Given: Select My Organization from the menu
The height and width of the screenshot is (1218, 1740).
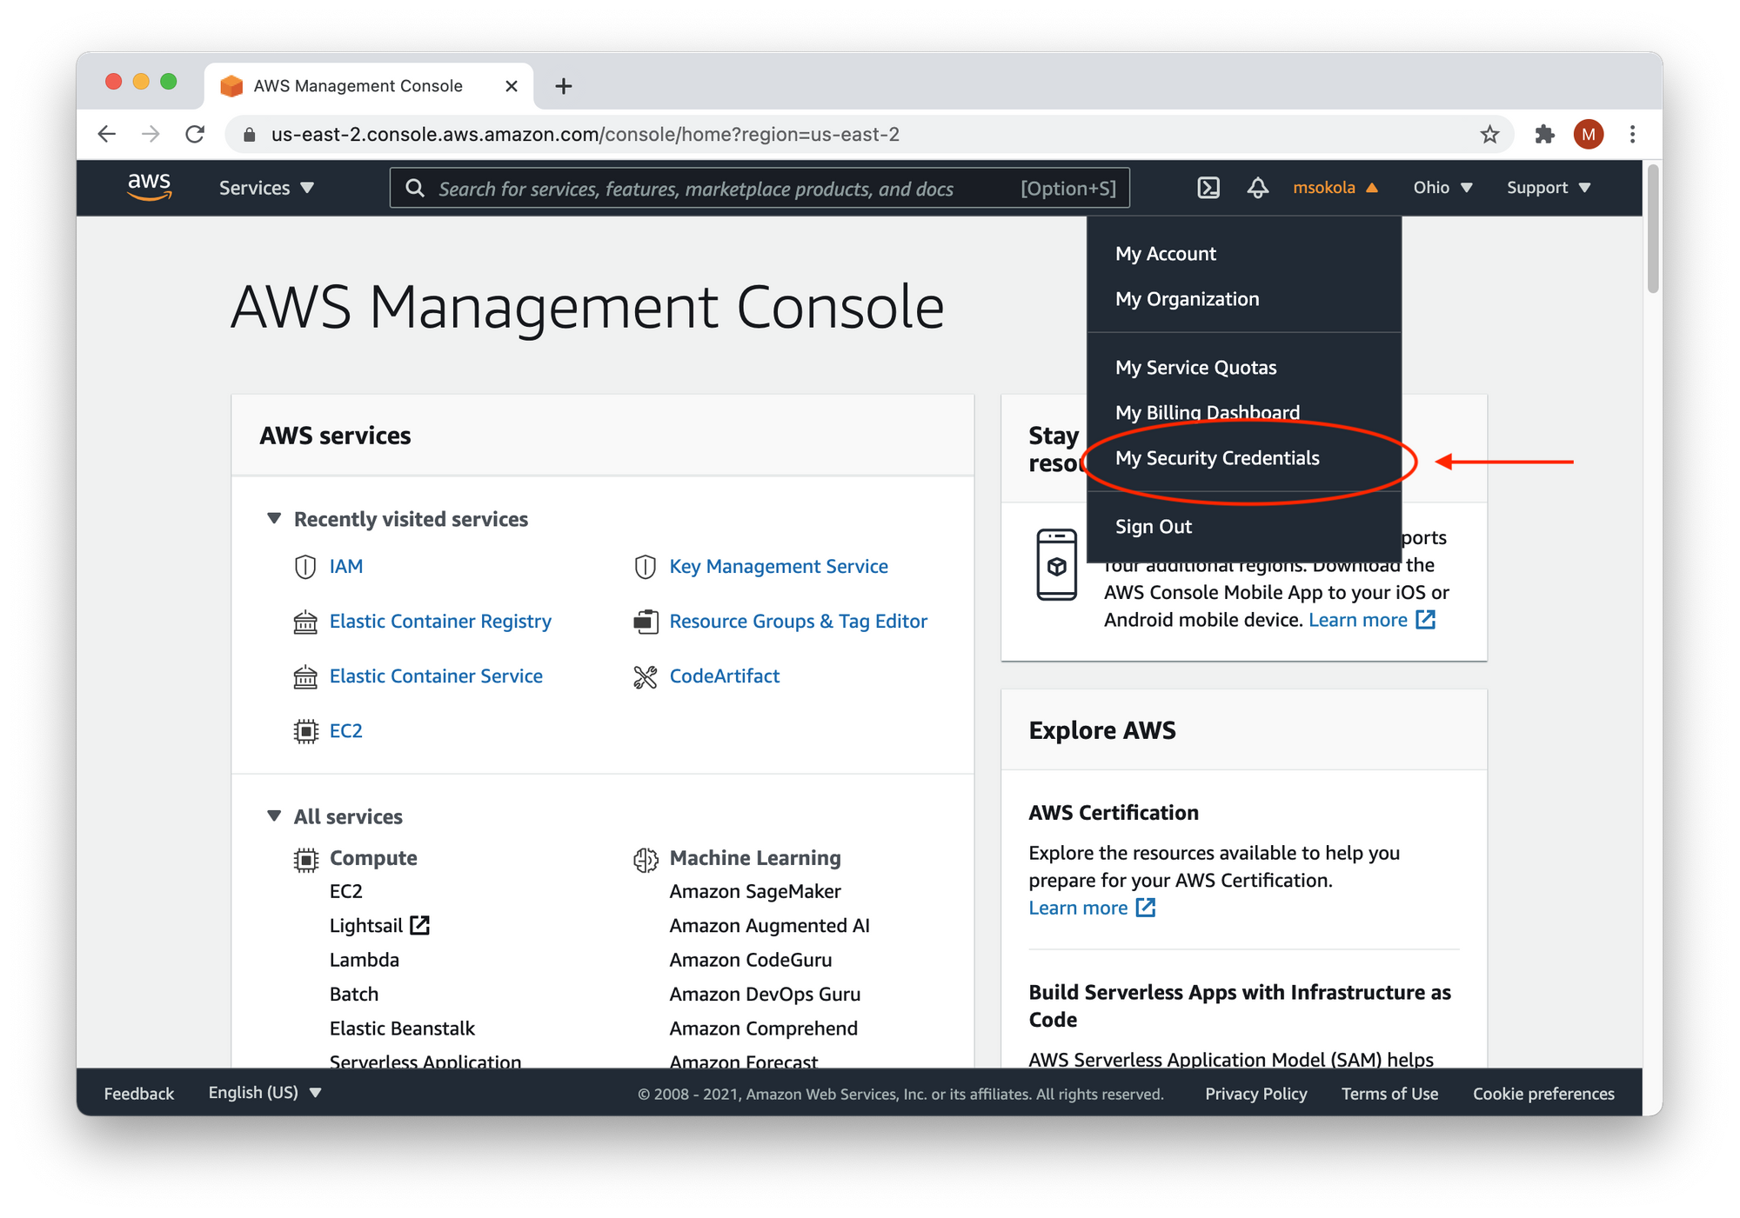Looking at the screenshot, I should tap(1187, 299).
